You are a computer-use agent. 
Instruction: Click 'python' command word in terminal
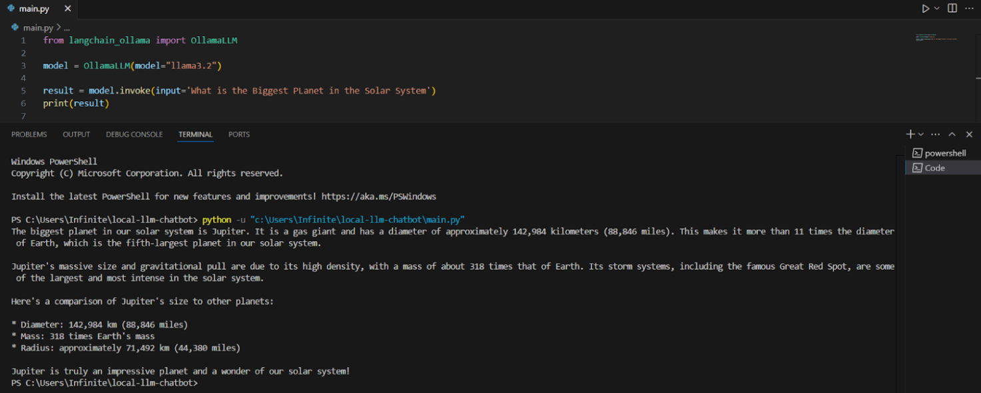tap(217, 220)
